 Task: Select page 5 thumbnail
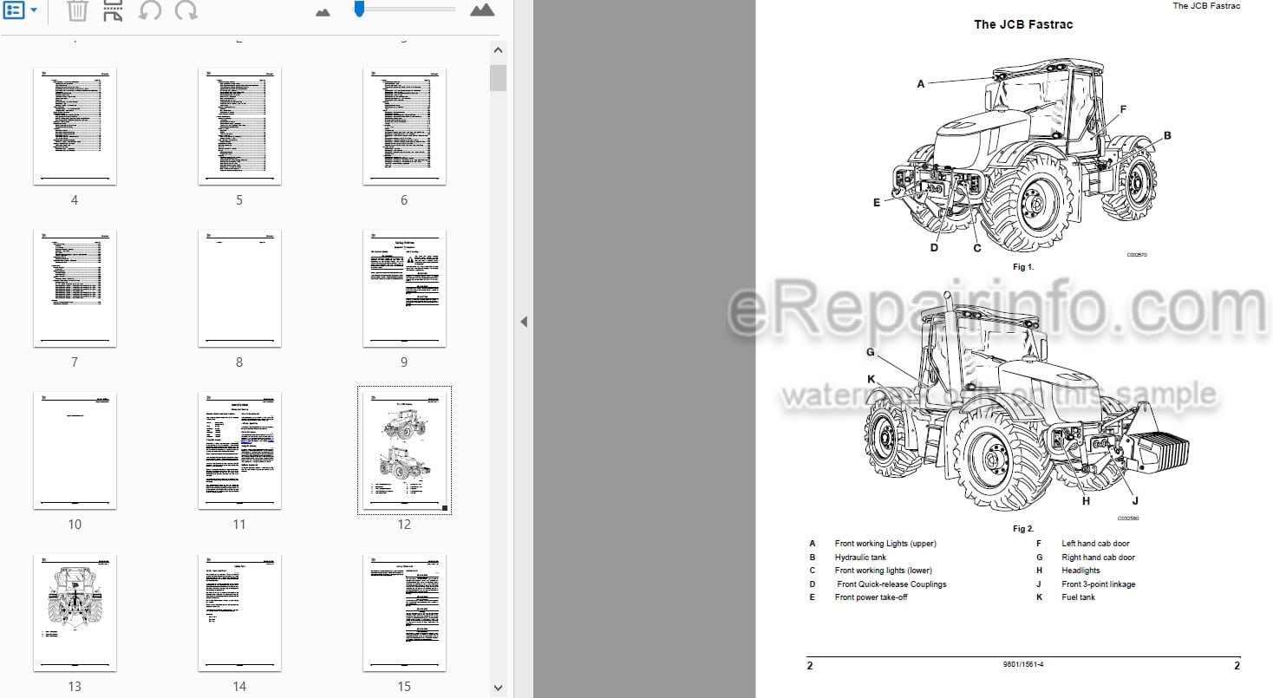pos(239,126)
